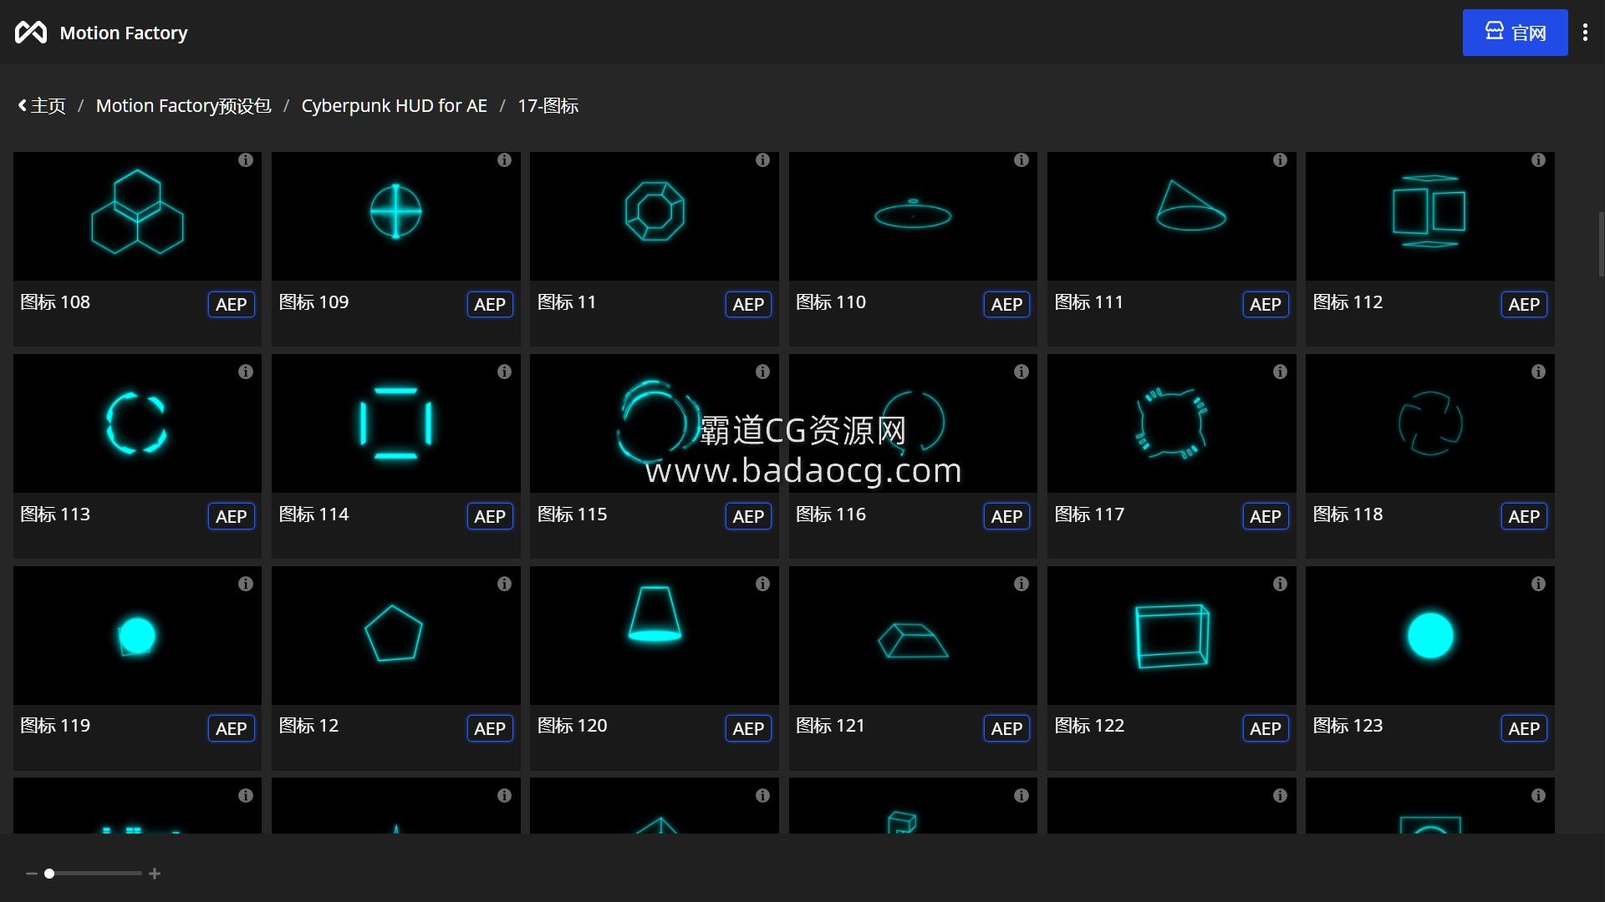Show info for 图标 115
This screenshot has height=902, width=1605.
click(x=762, y=372)
